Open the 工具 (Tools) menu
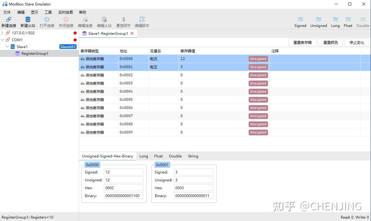 [48, 12]
